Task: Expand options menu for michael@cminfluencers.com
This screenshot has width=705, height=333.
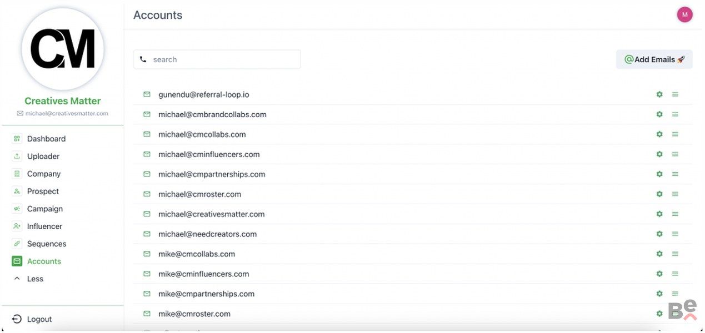Action: [675, 154]
